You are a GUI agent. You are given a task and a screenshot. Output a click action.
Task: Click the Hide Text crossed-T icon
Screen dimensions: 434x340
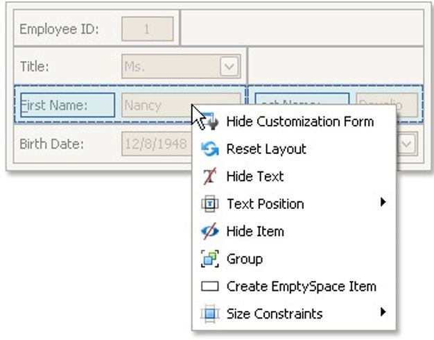pos(209,176)
